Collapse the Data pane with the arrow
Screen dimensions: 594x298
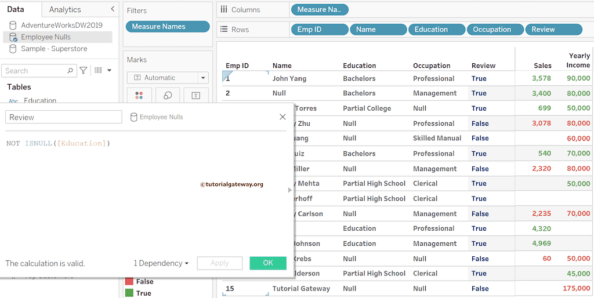113,9
